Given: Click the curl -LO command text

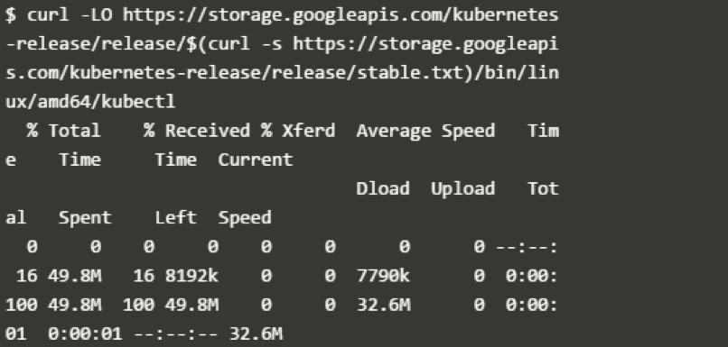Looking at the screenshot, I should [x=70, y=15].
